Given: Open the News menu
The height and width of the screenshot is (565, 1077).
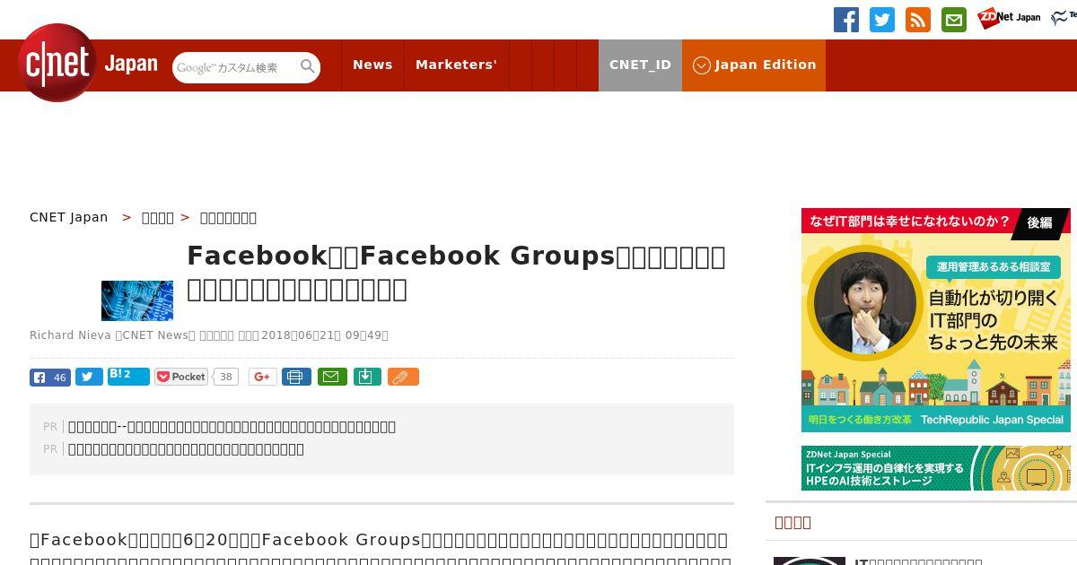Looking at the screenshot, I should [372, 65].
